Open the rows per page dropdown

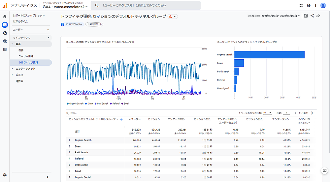[267, 113]
